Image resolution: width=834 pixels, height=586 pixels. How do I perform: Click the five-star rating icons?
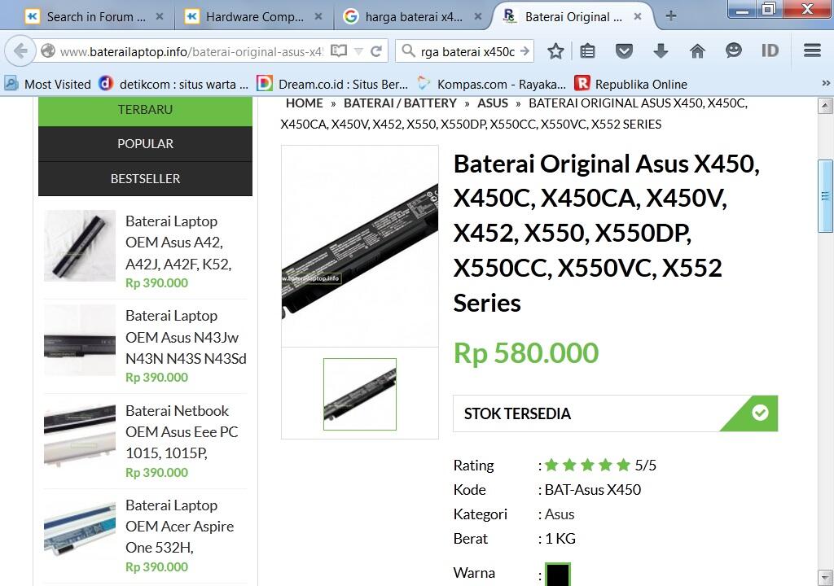pyautogui.click(x=587, y=466)
